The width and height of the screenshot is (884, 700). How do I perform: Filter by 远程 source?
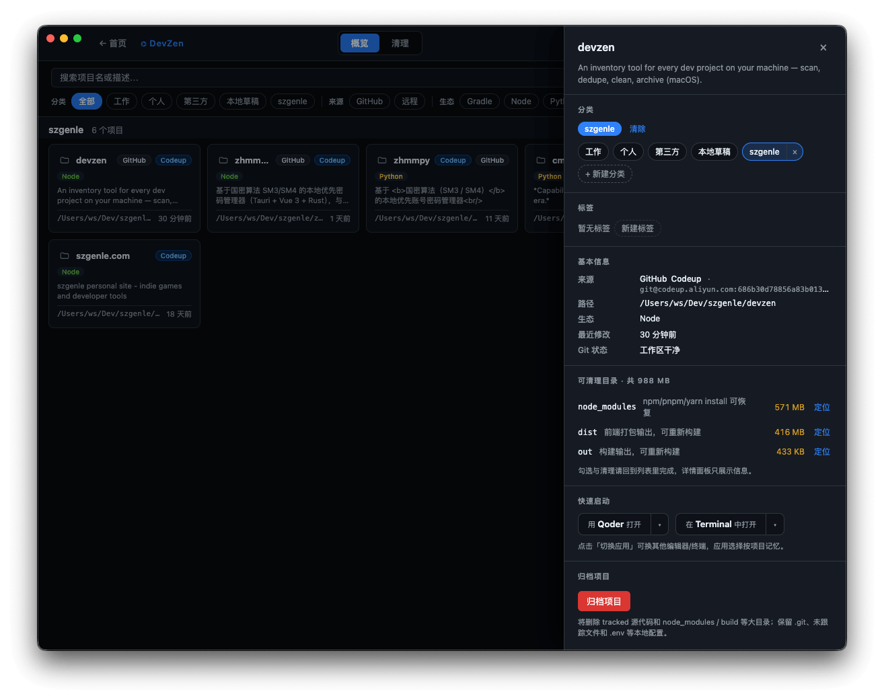tap(410, 102)
